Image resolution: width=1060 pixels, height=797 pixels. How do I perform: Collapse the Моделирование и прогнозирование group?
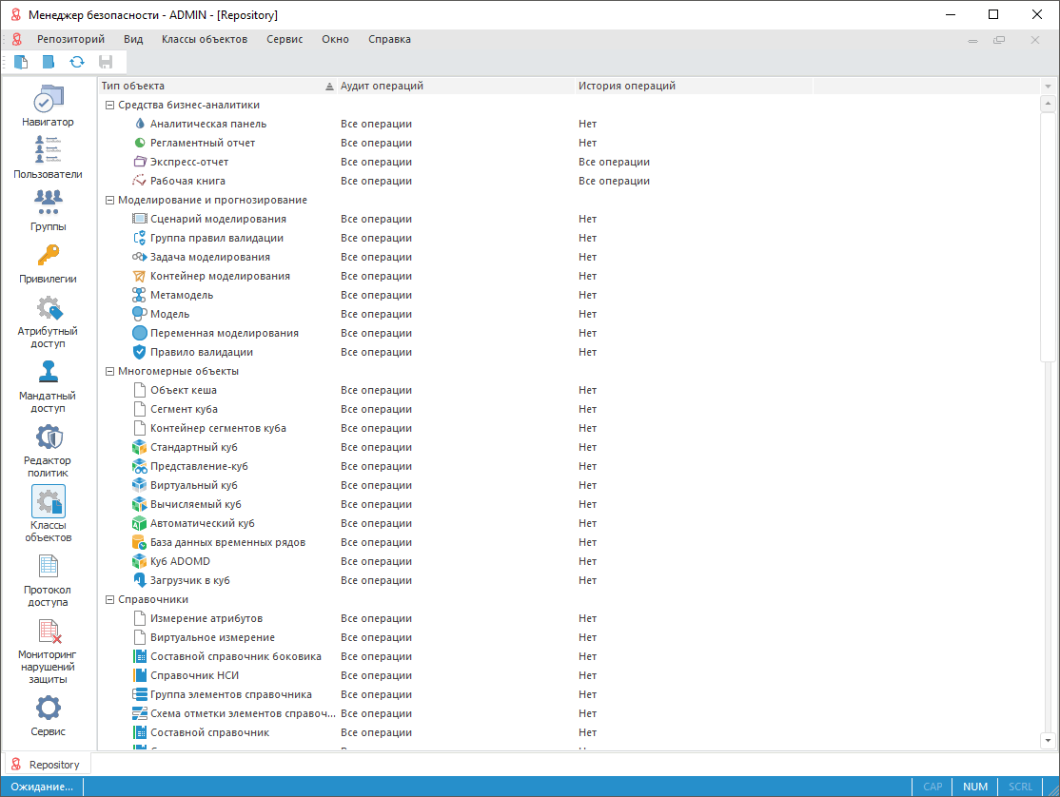tap(109, 201)
